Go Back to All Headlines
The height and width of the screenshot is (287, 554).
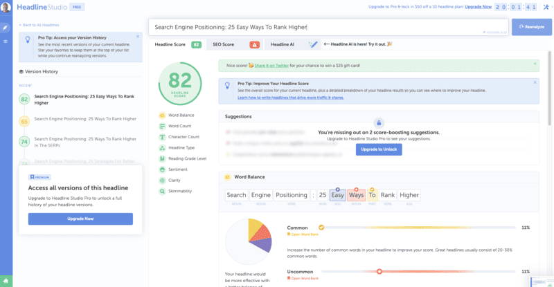[39, 25]
